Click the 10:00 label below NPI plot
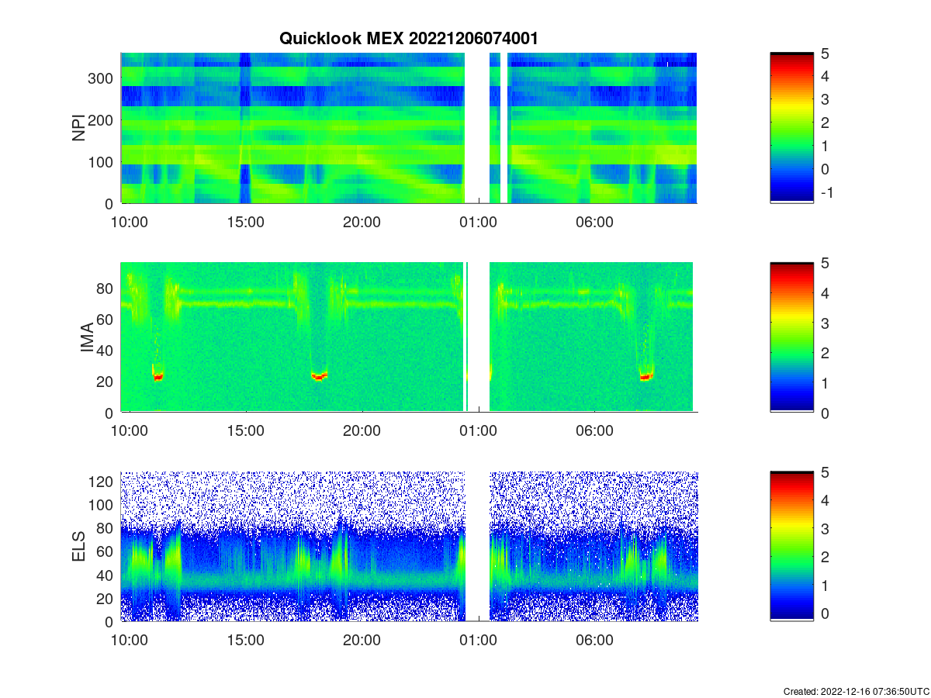Image resolution: width=931 pixels, height=698 pixels. [x=130, y=222]
